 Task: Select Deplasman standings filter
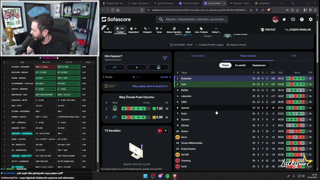point(259,65)
